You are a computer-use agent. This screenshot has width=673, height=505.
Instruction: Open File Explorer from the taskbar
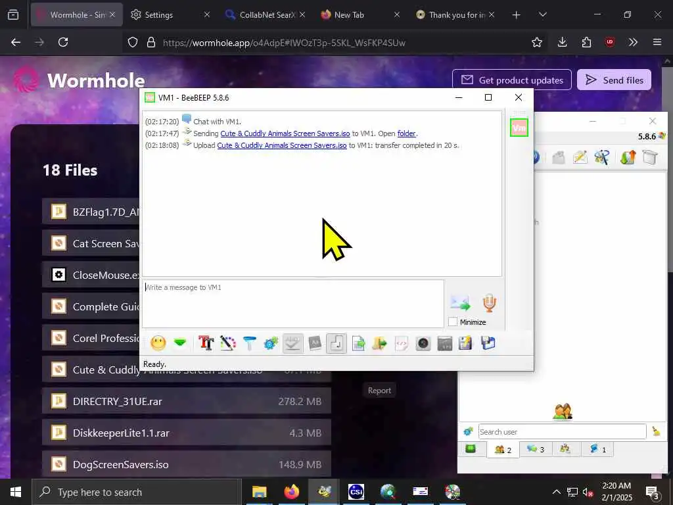pyautogui.click(x=259, y=492)
